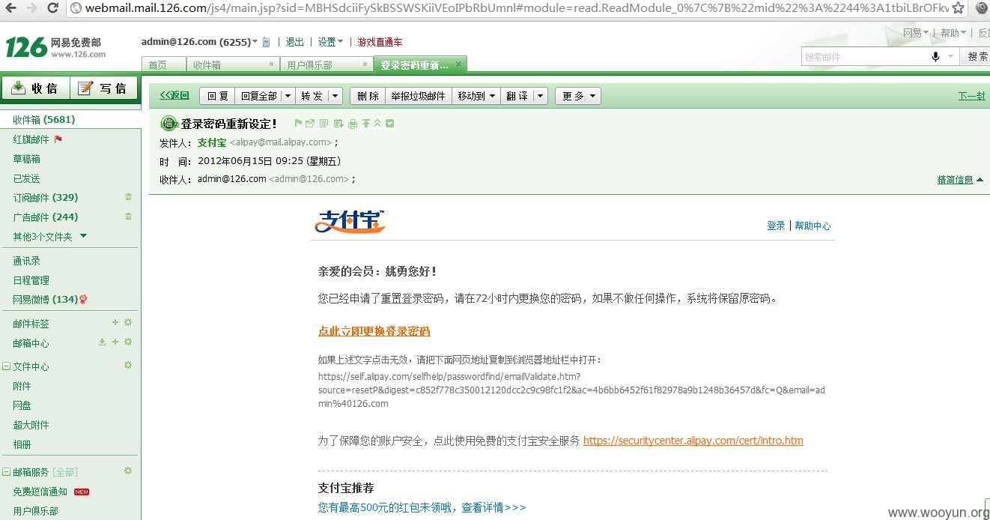
Task: Go to next email via 下一封
Action: pos(972,96)
